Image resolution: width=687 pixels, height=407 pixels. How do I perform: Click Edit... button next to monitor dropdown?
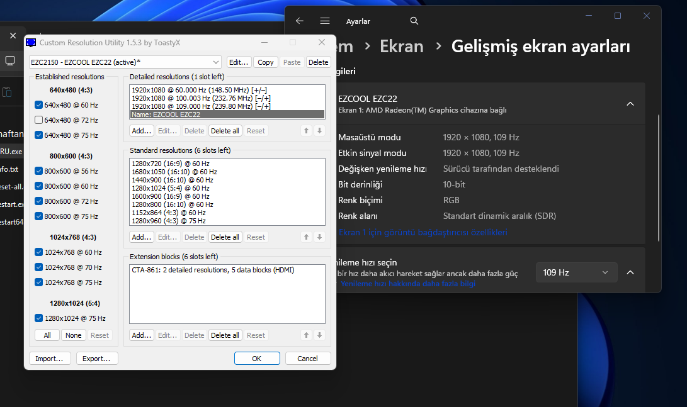[239, 62]
